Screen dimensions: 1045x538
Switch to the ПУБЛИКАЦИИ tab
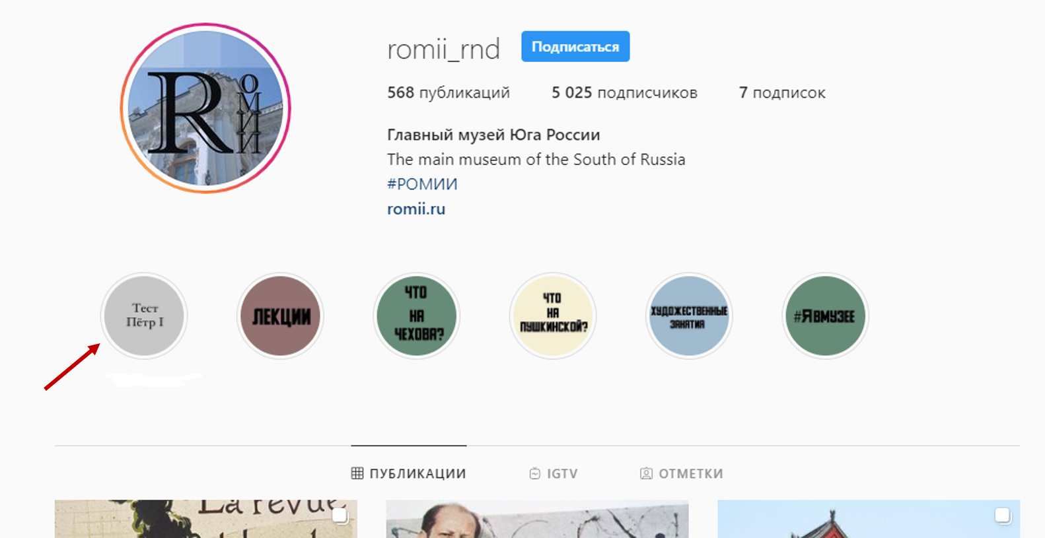[x=409, y=473]
